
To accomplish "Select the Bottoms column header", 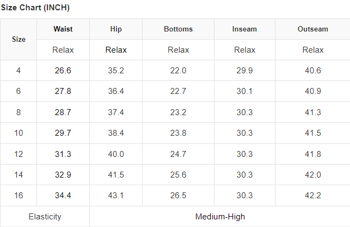I will click(x=178, y=29).
